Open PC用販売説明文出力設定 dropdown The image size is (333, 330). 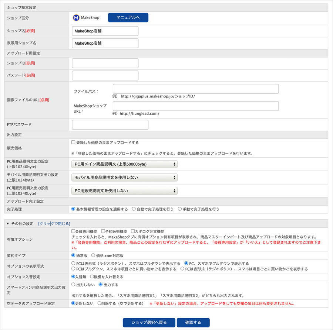pos(124,191)
